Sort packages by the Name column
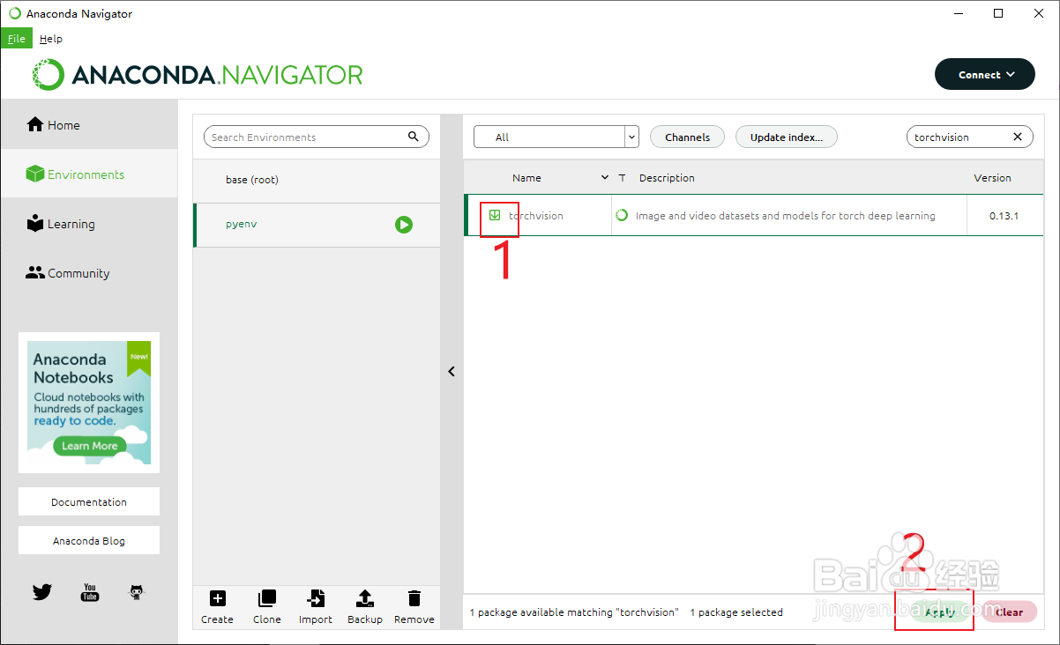Viewport: 1060px width, 645px height. [526, 178]
